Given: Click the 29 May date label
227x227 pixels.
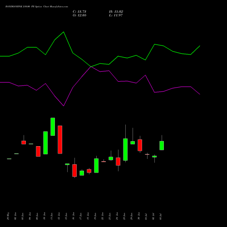Looking at the screenshot, I should [8, 216].
